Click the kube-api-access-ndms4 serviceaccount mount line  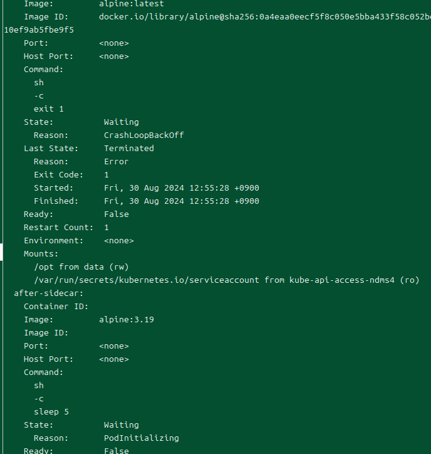coord(226,280)
